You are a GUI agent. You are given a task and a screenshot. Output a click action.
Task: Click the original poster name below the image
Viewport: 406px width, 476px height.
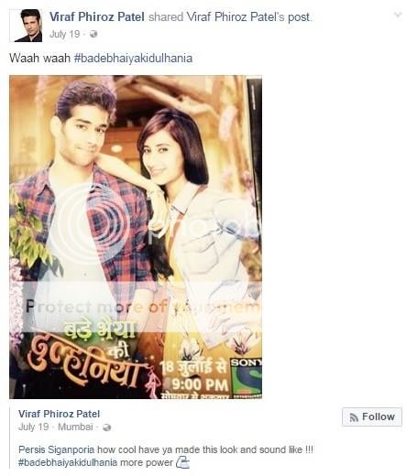pos(59,414)
